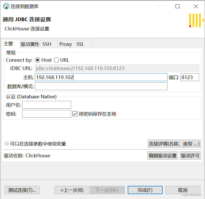Click the info icon beside variables hint
This screenshot has width=205, height=199.
click(7, 144)
